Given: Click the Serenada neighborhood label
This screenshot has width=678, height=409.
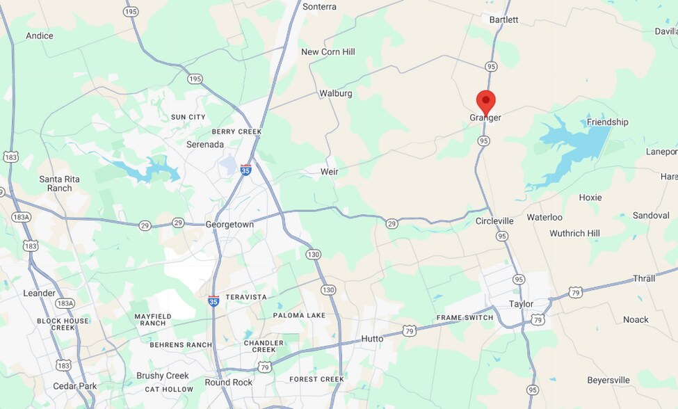Looking at the screenshot, I should tap(205, 145).
